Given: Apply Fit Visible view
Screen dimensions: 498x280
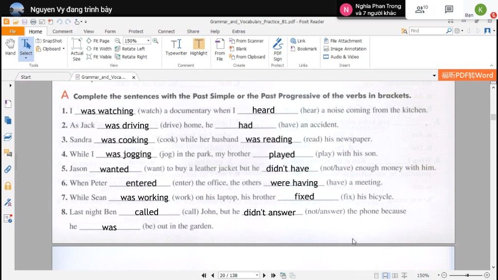Looking at the screenshot, I should [99, 57].
